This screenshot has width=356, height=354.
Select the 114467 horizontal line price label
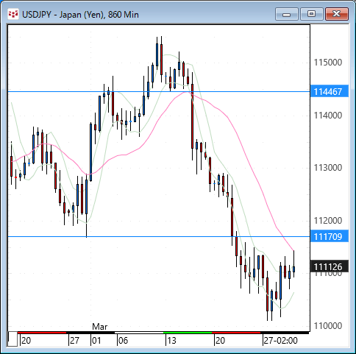330,91
